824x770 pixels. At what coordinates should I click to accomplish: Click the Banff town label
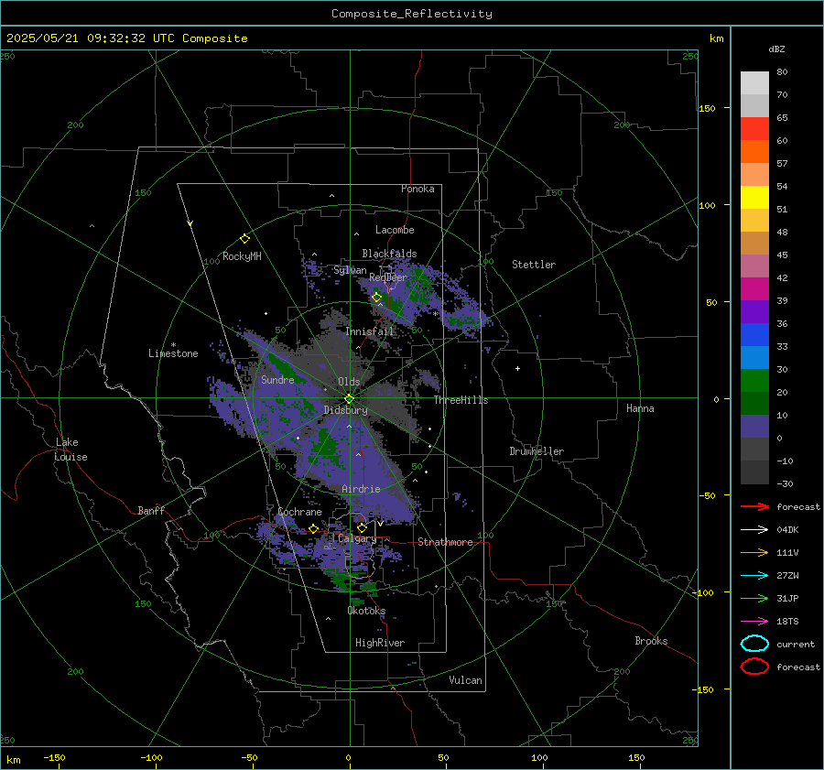click(x=151, y=510)
